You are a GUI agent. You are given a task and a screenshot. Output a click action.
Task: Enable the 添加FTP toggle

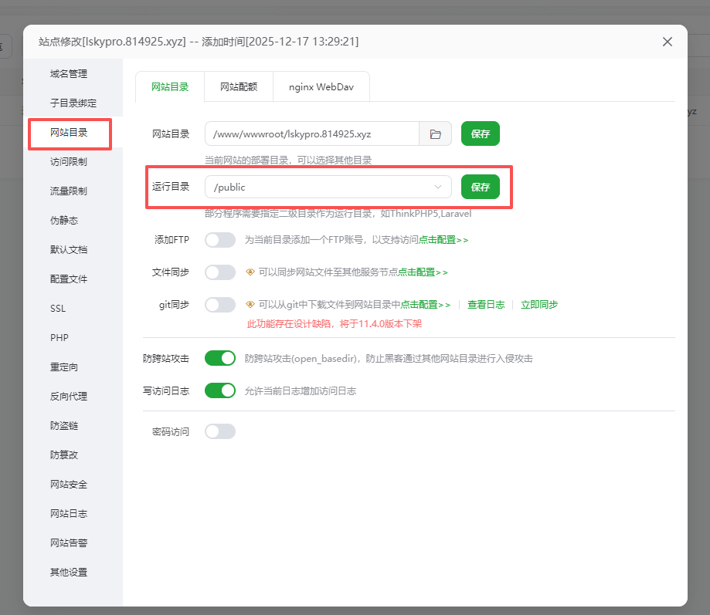(x=220, y=240)
